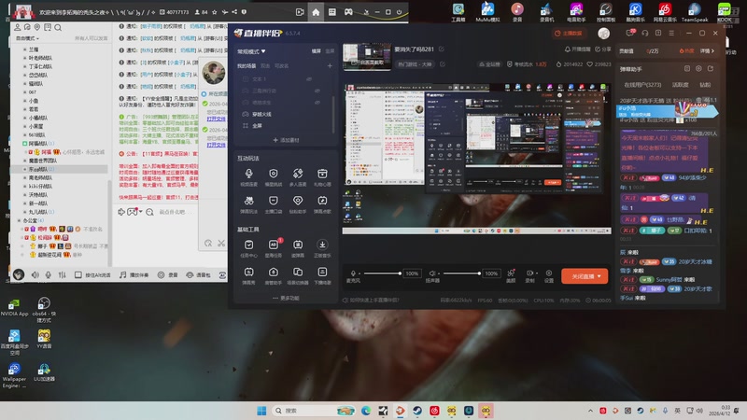Image resolution: width=747 pixels, height=420 pixels.
Task: Click 分享 share button
Action: [x=602, y=49]
